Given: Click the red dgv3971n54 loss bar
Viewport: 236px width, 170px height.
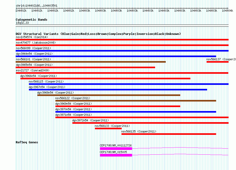Looking at the screenshot, I should pyautogui.click(x=142, y=117).
